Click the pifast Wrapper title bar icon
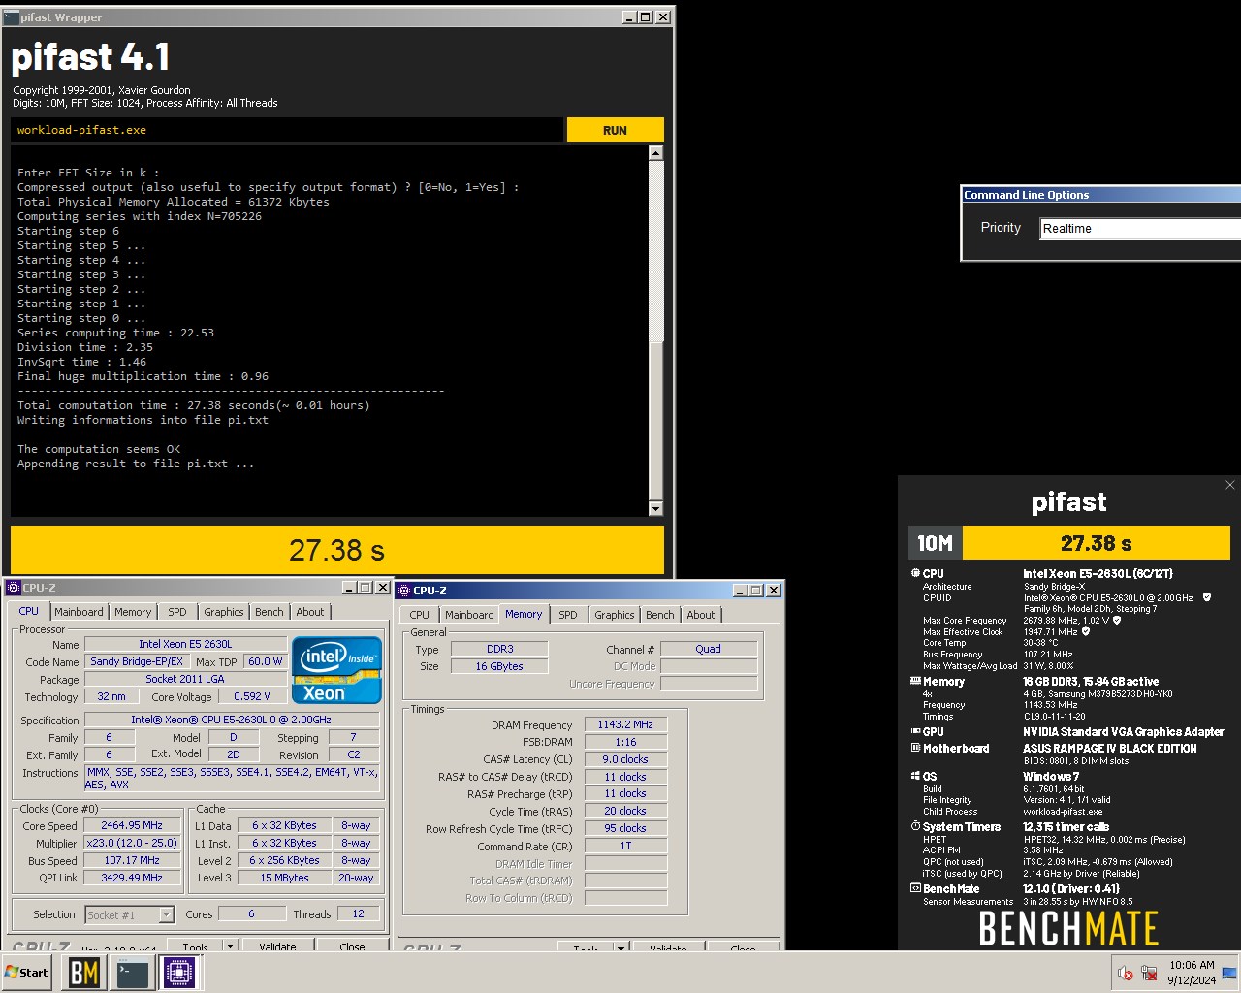 [x=12, y=17]
